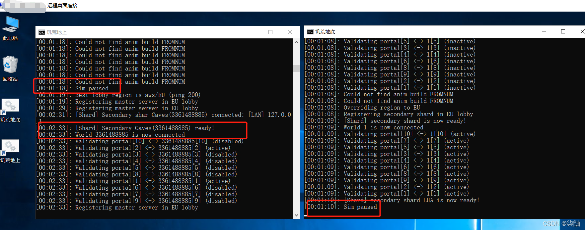Minimize the 饥荒地上 console window

click(251, 32)
